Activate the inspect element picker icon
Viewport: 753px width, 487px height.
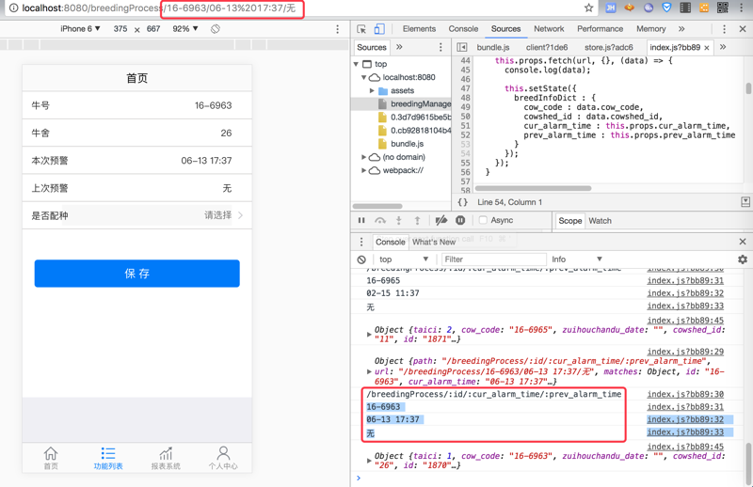[361, 29]
